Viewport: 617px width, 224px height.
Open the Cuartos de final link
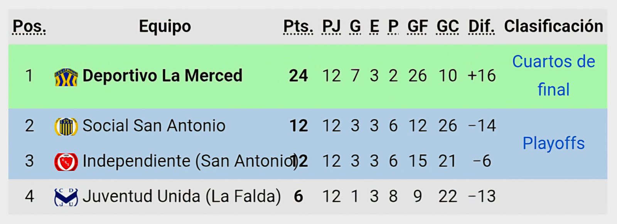(553, 76)
